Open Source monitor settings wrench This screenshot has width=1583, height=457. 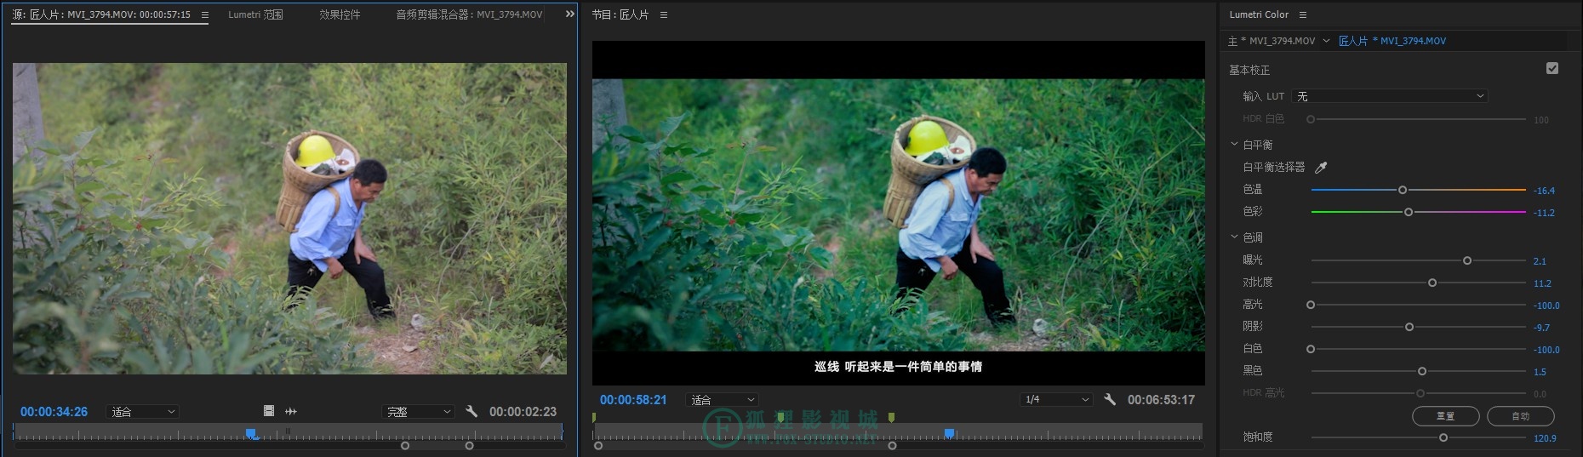click(x=471, y=411)
